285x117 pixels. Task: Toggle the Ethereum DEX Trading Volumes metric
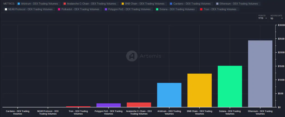[237, 4]
